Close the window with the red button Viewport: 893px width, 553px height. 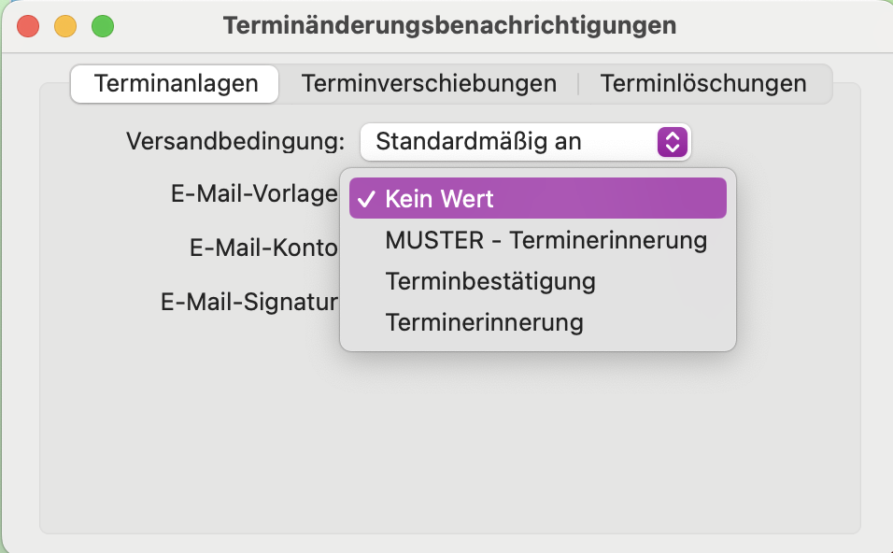pos(28,27)
